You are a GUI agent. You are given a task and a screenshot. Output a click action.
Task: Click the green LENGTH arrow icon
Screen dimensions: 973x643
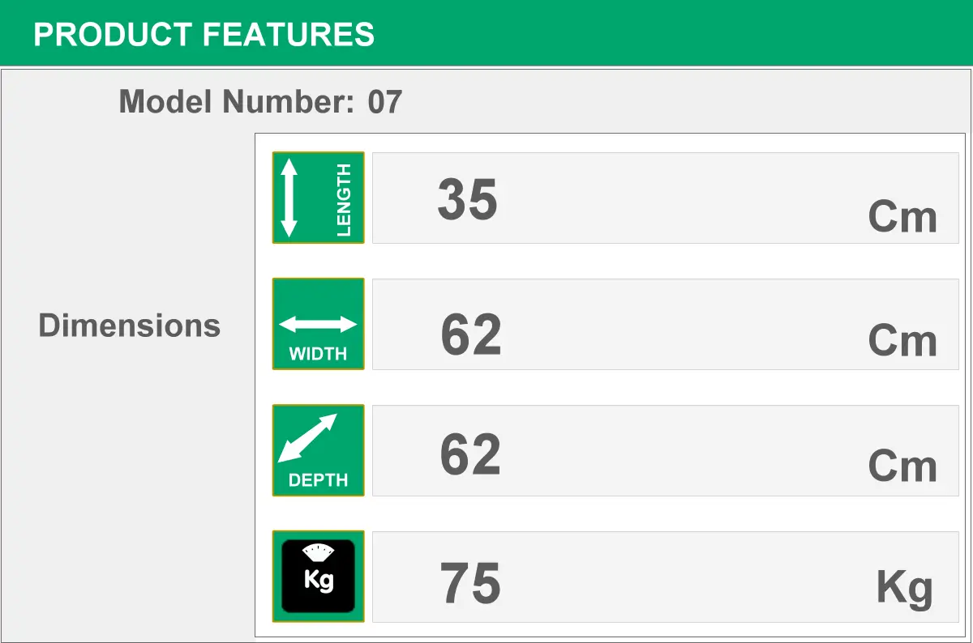pos(318,198)
